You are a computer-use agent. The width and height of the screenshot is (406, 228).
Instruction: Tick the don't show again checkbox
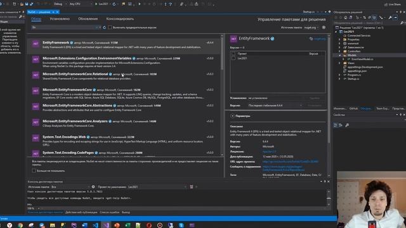pyautogui.click(x=34, y=170)
